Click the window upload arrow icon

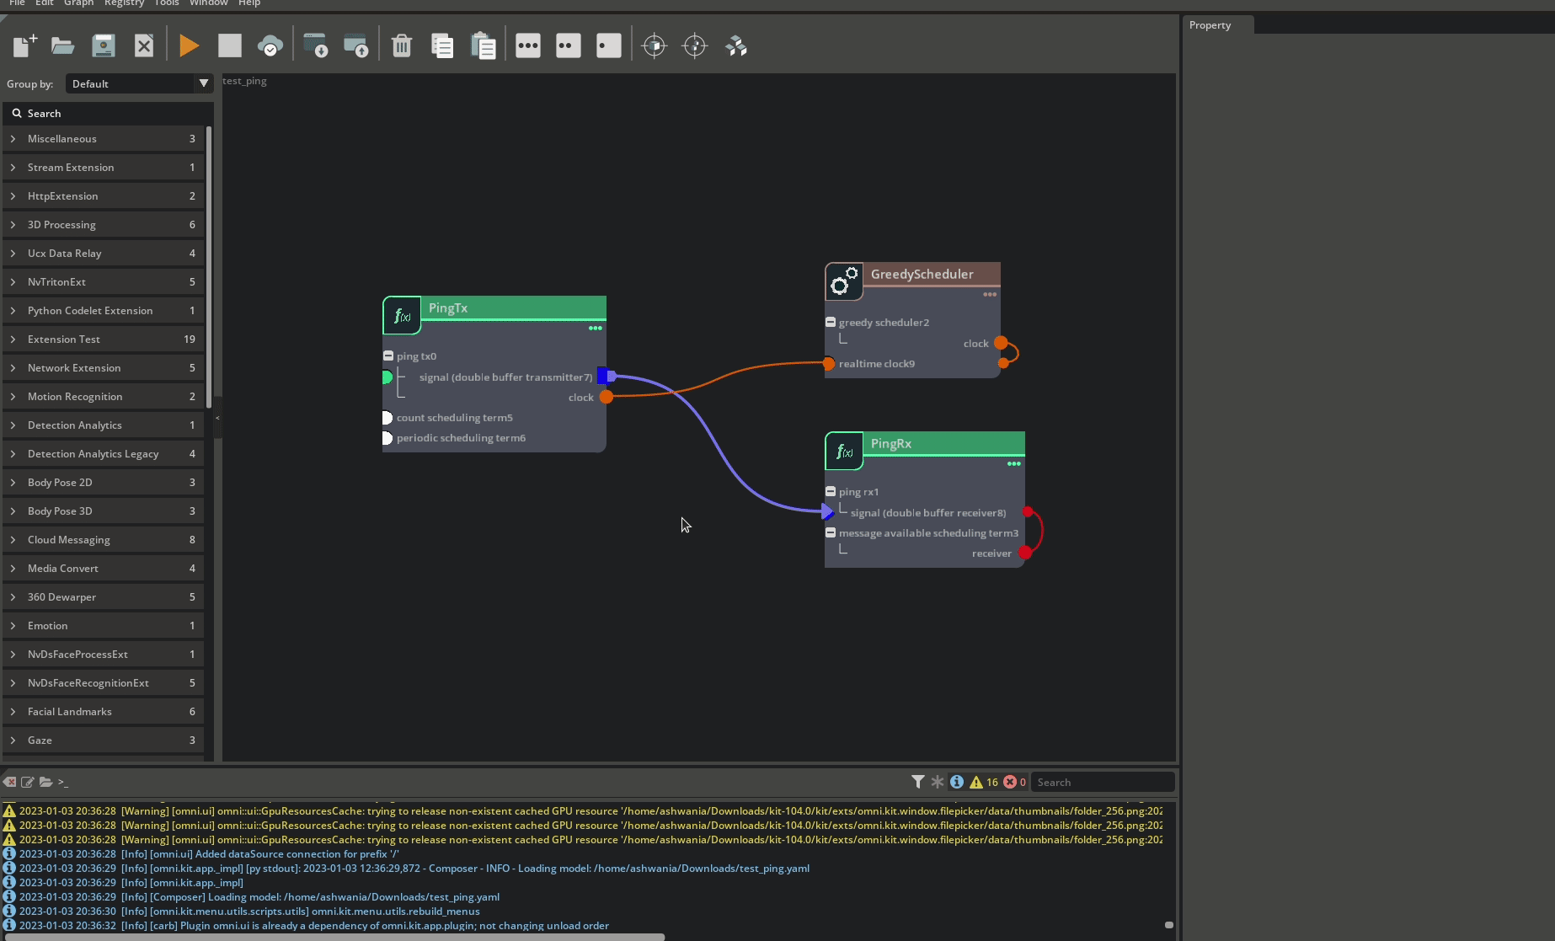[356, 45]
